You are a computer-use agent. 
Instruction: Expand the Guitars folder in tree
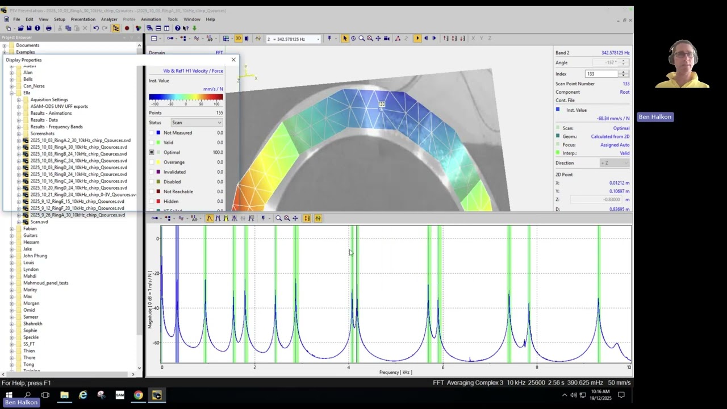point(11,236)
